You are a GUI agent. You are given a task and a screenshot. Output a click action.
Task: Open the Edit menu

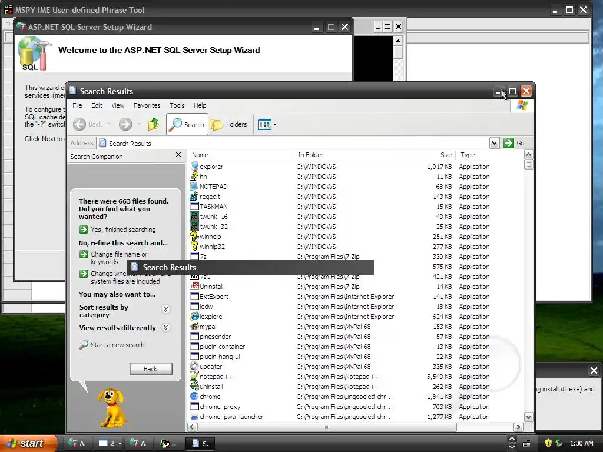pyautogui.click(x=97, y=105)
